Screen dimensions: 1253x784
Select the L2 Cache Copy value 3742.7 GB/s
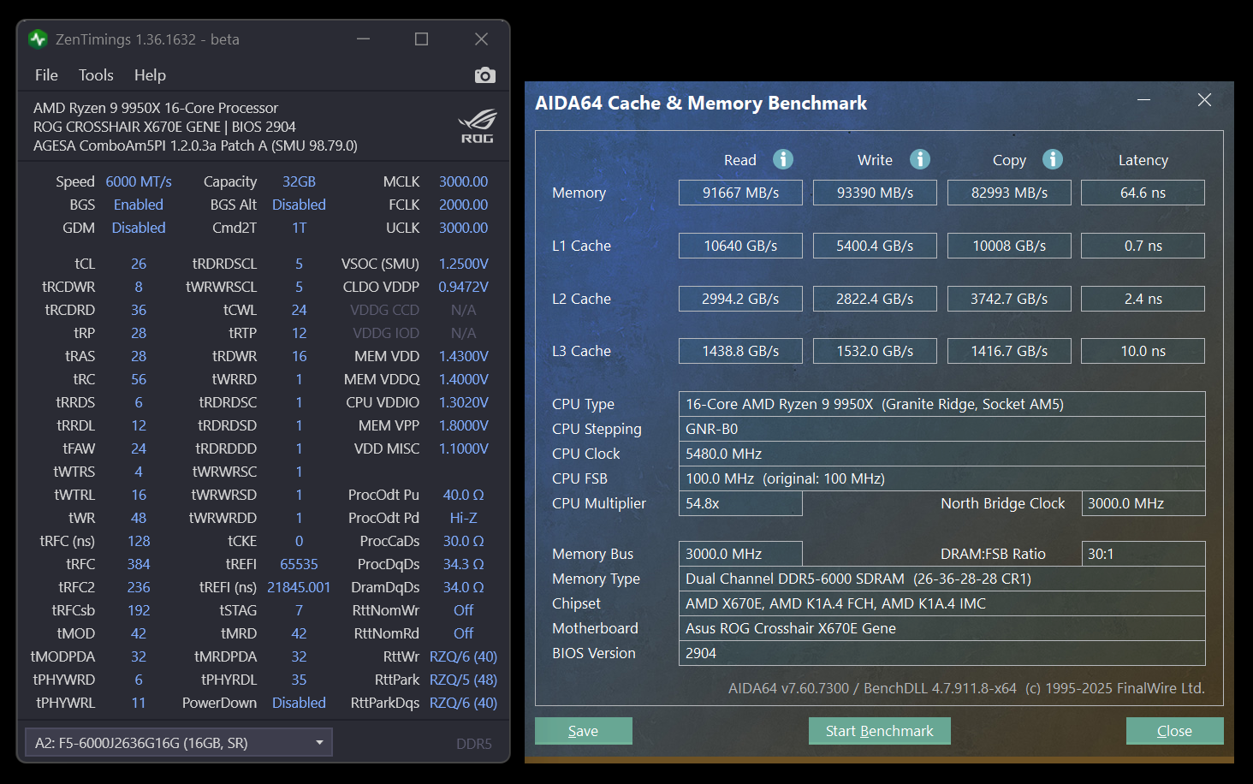click(x=1009, y=299)
